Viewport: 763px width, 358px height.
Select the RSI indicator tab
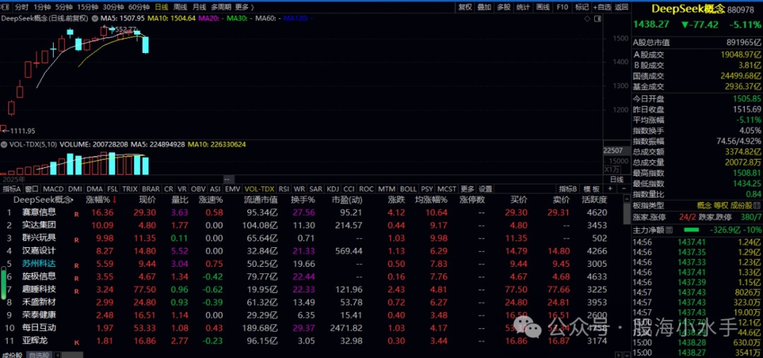tap(284, 189)
